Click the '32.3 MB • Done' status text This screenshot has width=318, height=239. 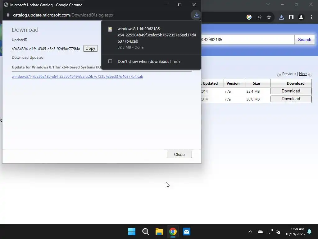click(131, 47)
